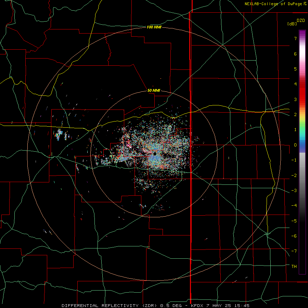This screenshot has height=308, width=308.
Task: Click the -5 value on the scale
Action: (294, 221)
